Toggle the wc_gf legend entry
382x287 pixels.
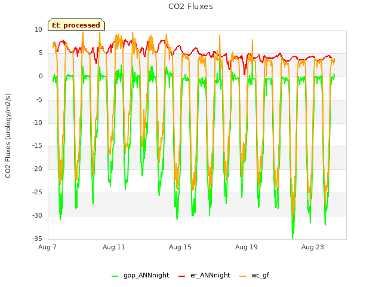coord(254,275)
